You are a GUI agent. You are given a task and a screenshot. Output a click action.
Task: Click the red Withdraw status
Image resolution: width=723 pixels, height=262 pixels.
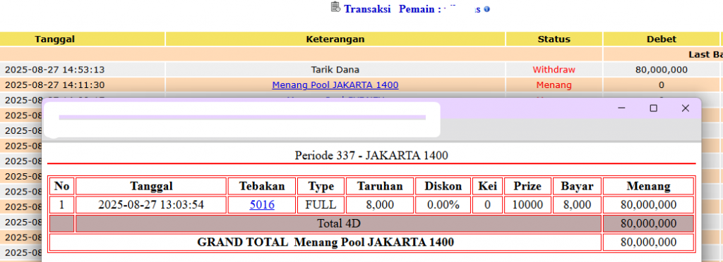554,70
